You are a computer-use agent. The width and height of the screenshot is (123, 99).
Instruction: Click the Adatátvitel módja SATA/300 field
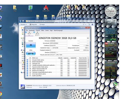click(58, 48)
